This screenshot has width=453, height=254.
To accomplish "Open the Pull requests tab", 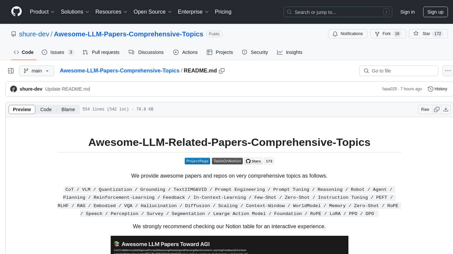I will click(x=101, y=52).
